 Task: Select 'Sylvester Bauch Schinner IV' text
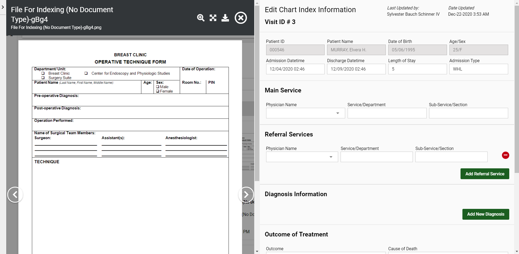pos(413,14)
